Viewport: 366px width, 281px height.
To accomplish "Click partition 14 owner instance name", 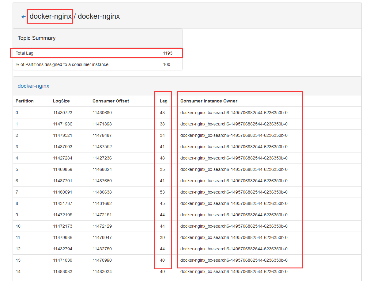I will [234, 272].
